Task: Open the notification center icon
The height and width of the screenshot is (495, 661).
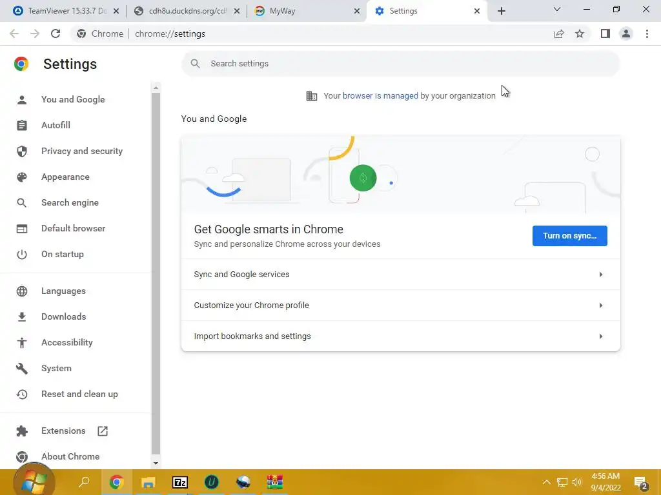Action: [641, 483]
